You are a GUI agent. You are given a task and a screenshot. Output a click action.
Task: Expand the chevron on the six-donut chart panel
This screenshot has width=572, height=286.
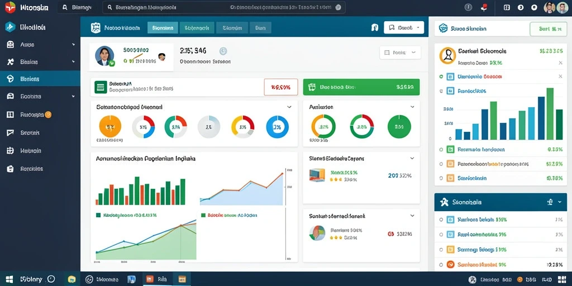(x=289, y=107)
